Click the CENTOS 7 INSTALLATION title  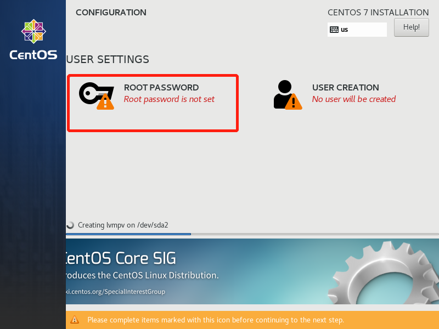[378, 12]
